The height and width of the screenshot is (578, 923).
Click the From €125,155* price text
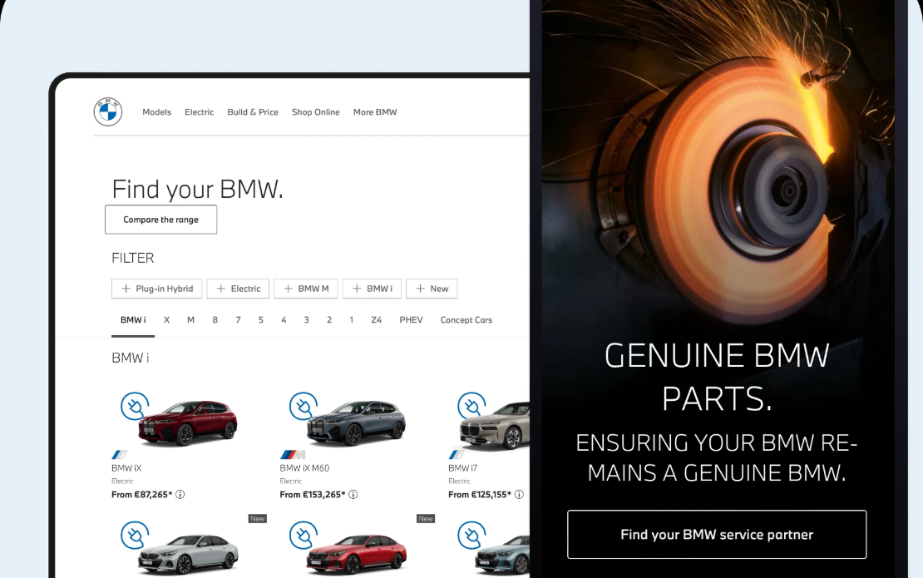click(x=480, y=495)
